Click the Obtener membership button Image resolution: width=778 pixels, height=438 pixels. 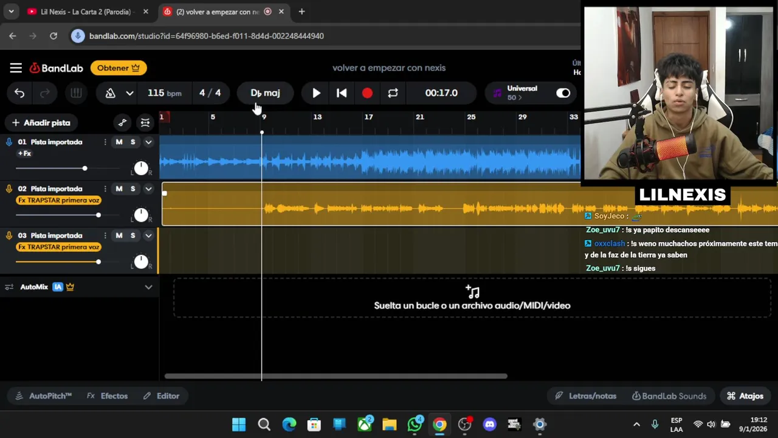119,68
